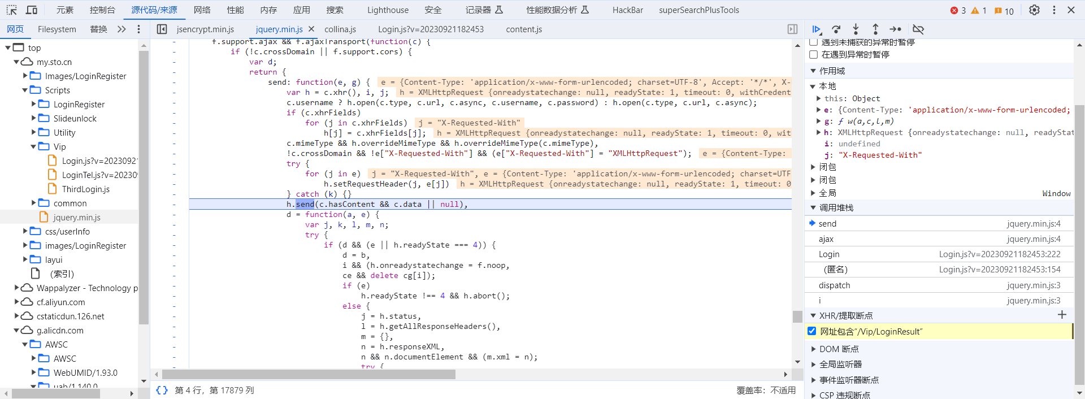Switch to collina.js editor tab
Image resolution: width=1085 pixels, height=399 pixels.
click(x=340, y=29)
